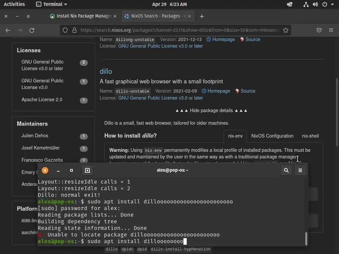Click the dillong-unstable package name

[135, 40]
